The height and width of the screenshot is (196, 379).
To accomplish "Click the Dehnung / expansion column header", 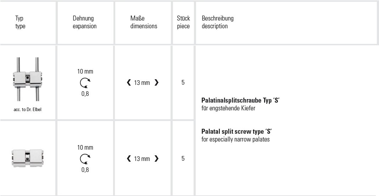I will 85,22.
